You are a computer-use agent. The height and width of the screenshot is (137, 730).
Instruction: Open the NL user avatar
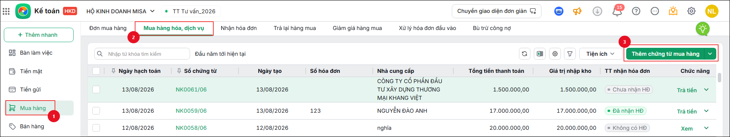(x=712, y=11)
